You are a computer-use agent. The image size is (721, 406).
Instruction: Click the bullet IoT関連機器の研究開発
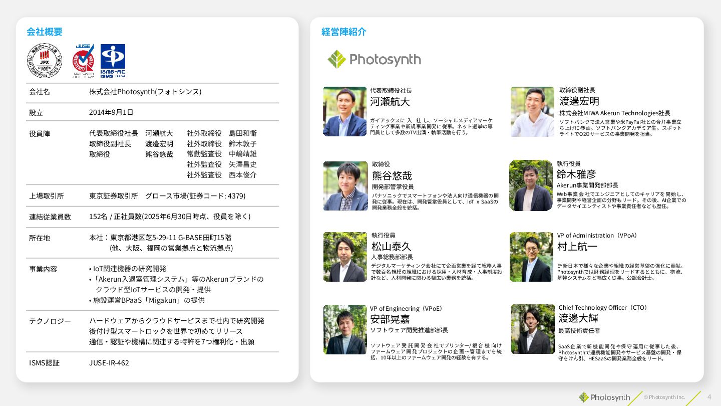point(128,269)
